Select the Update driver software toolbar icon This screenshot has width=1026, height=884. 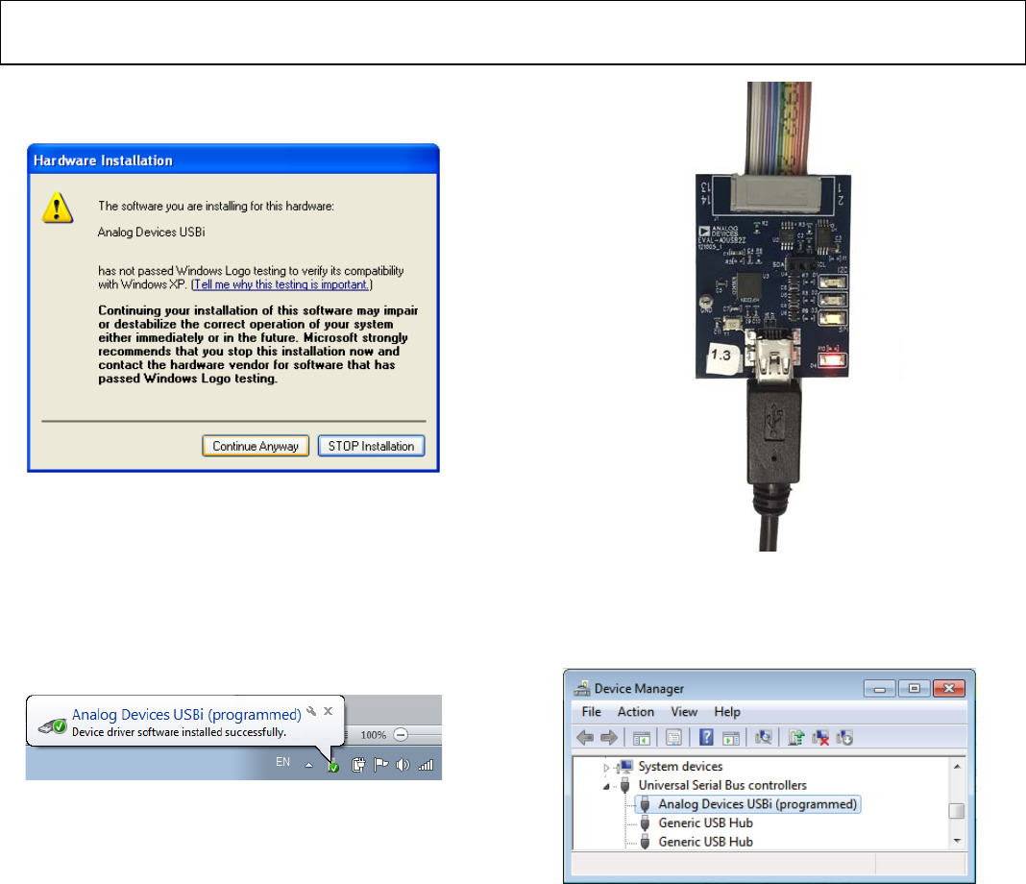pyautogui.click(x=795, y=737)
